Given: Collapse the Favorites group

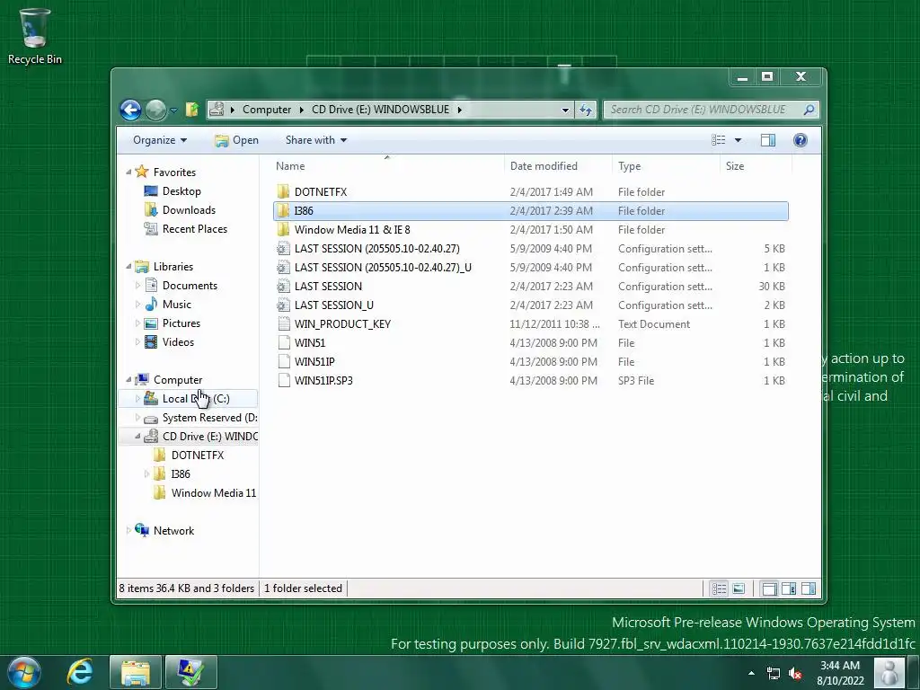Looking at the screenshot, I should point(128,172).
